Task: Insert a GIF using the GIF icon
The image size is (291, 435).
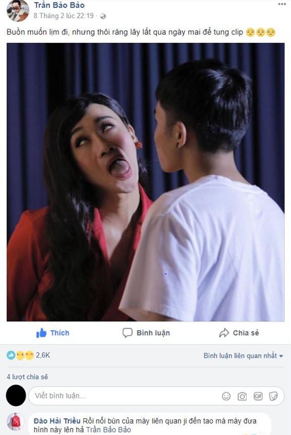Action: tap(258, 396)
